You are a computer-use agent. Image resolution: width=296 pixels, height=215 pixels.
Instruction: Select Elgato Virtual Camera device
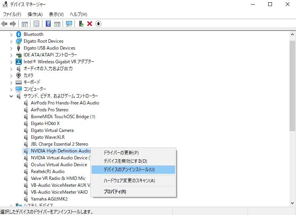click(52, 130)
